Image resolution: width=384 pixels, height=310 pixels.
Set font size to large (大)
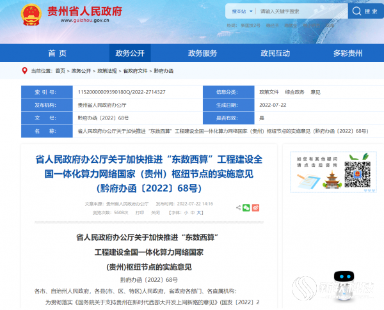coord(199,212)
